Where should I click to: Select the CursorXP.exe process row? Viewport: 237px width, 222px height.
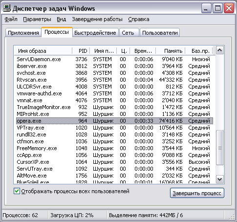pyautogui.click(x=114, y=162)
